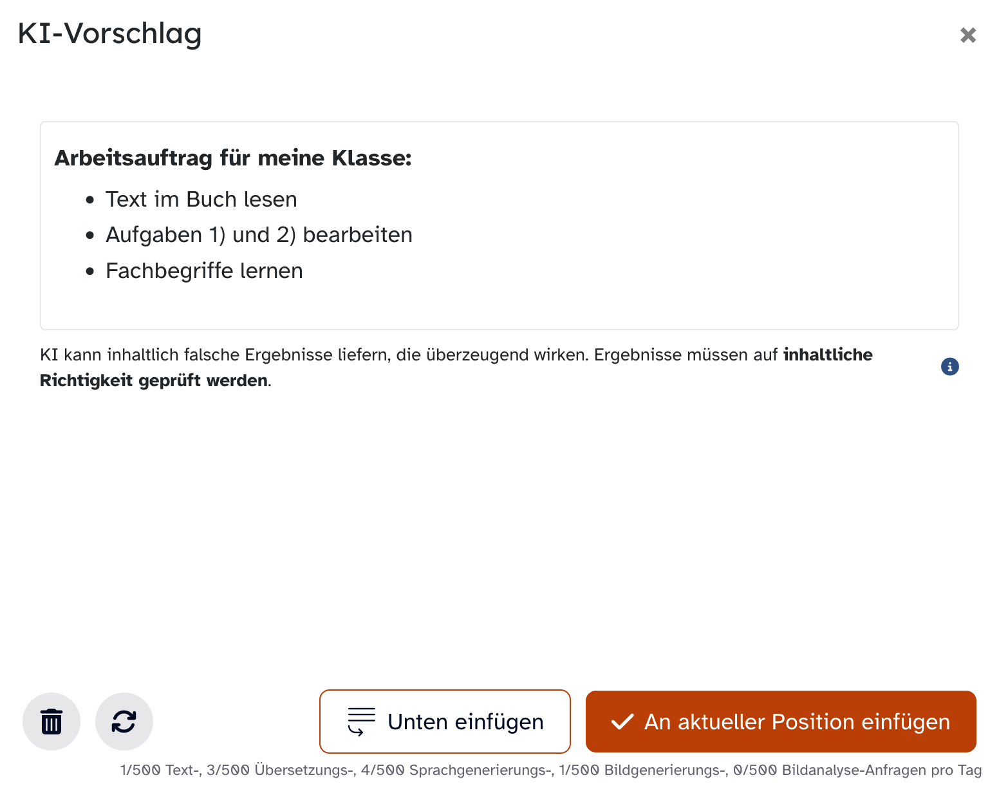Select the bullet 'Fachbegriffe lernen'
Viewport: 999px width, 793px height.
204,271
